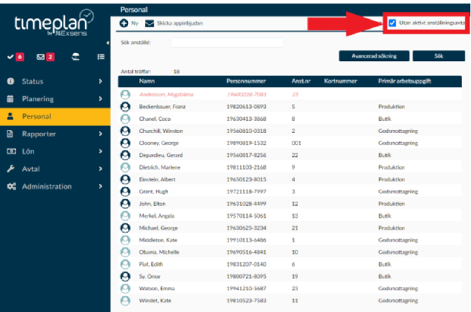Open the list view icon in sidebar
The height and width of the screenshot is (312, 471).
click(101, 56)
